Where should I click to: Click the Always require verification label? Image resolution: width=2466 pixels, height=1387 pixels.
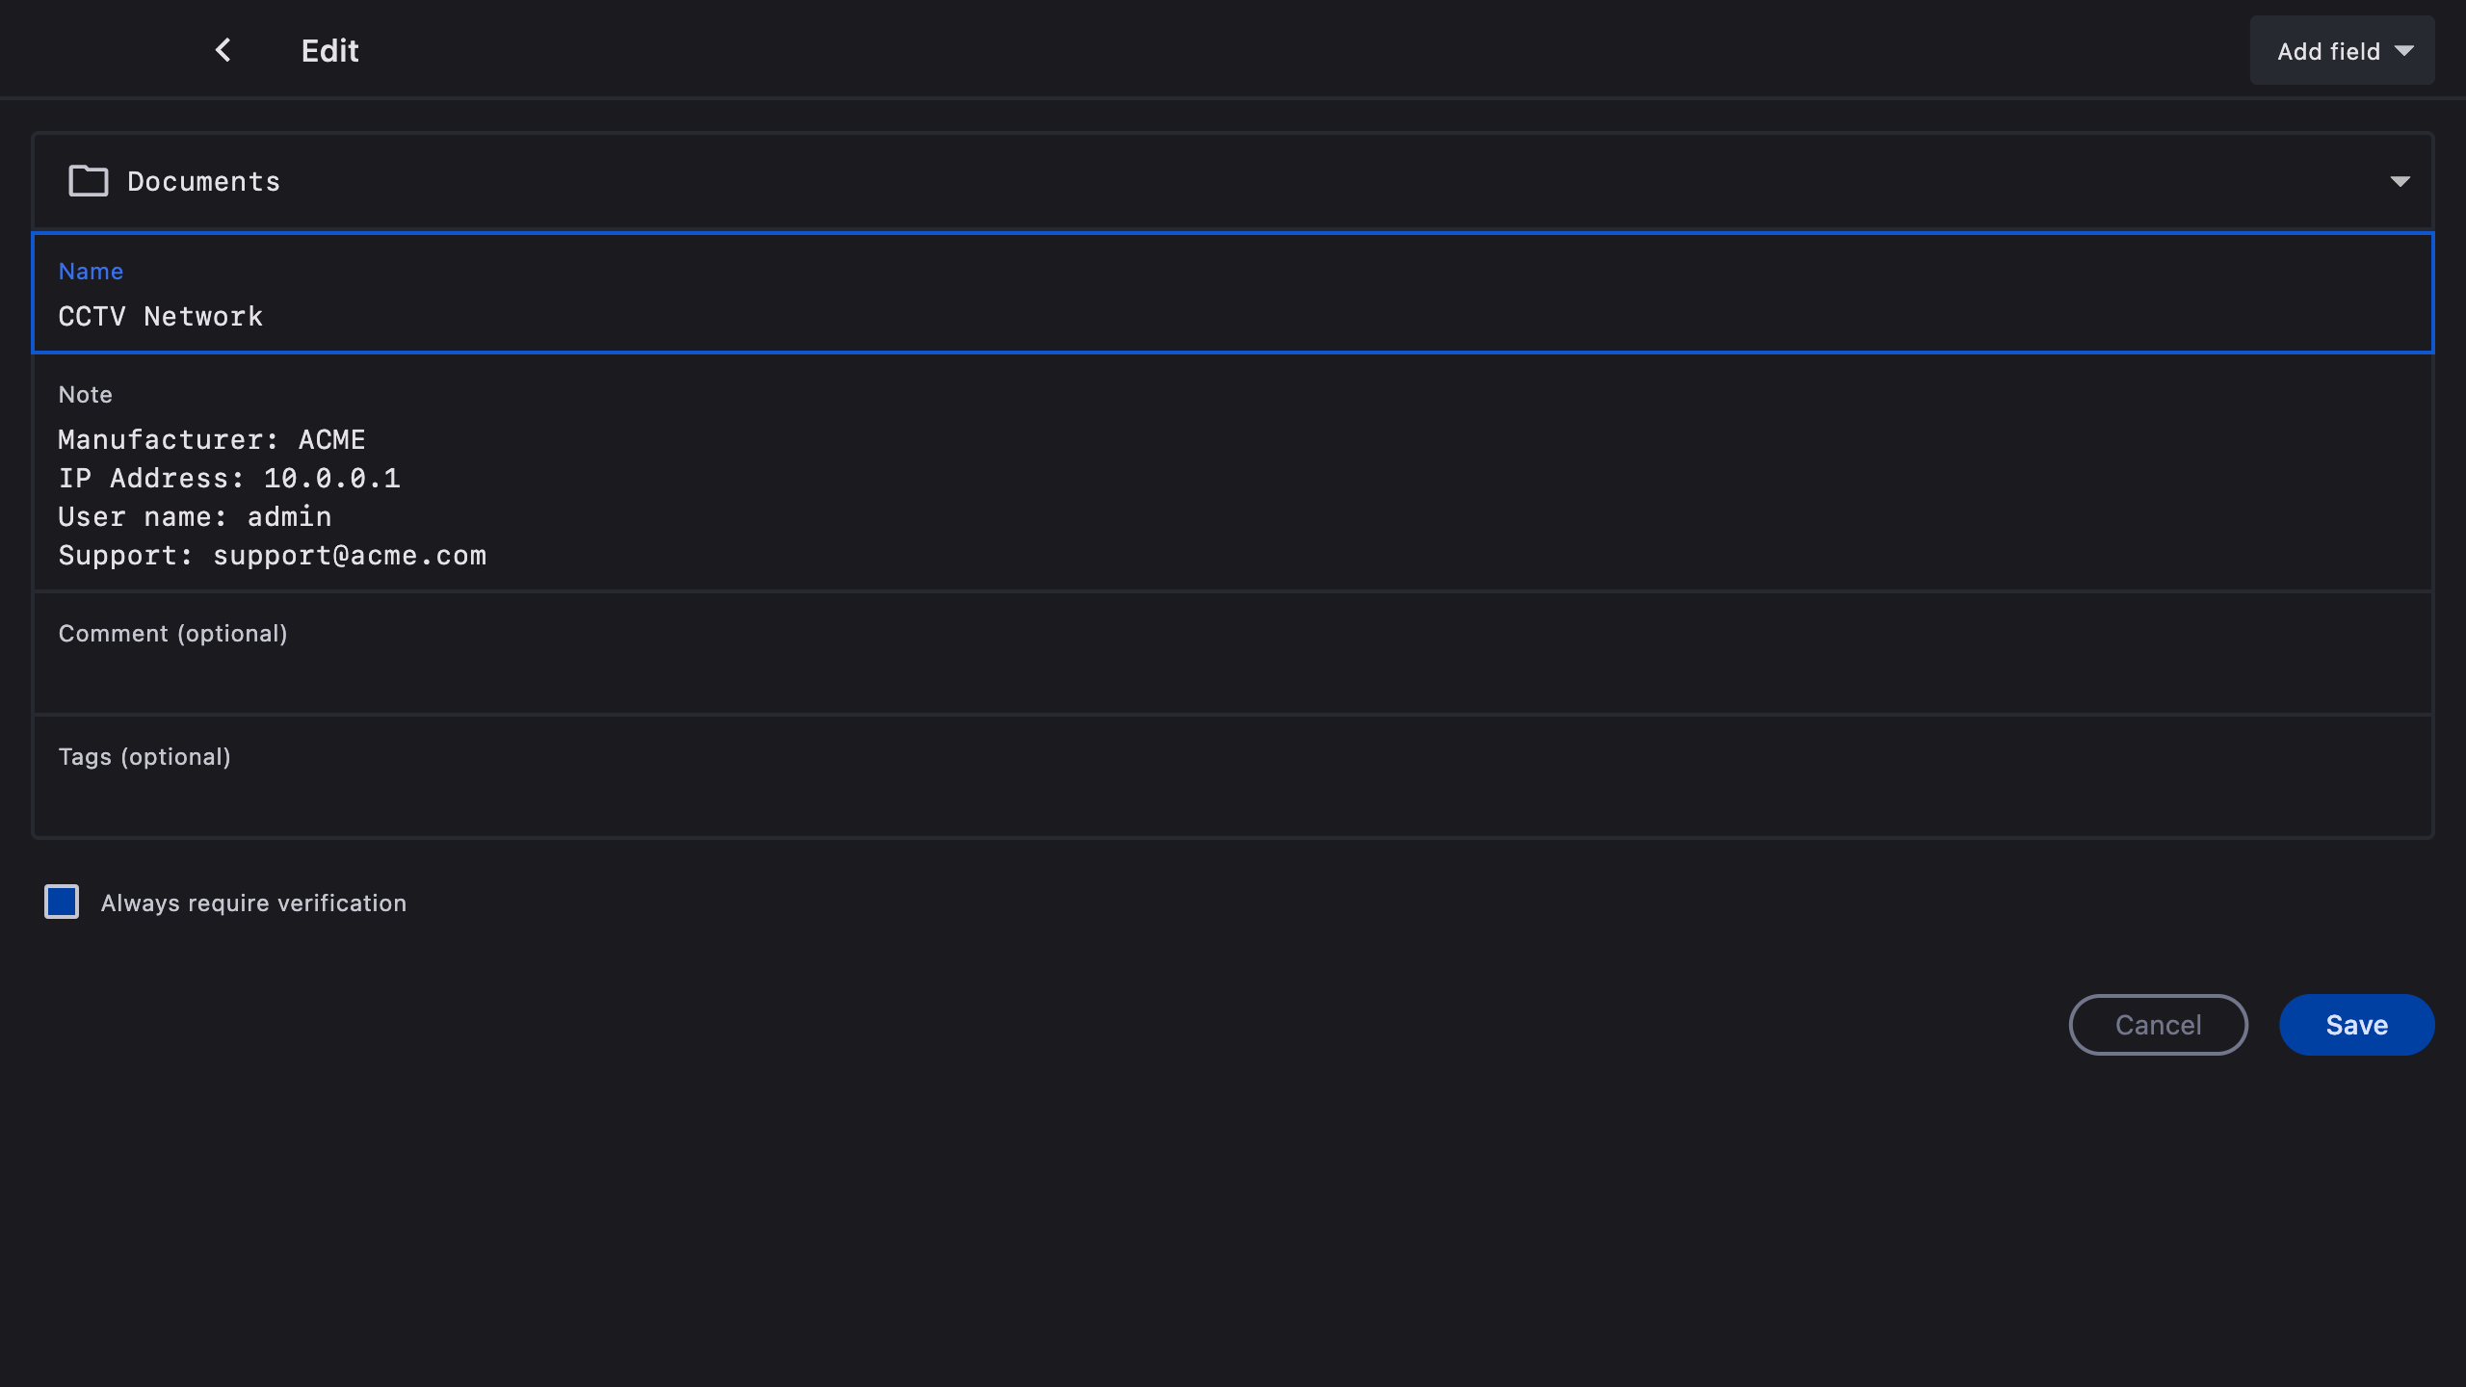[253, 903]
